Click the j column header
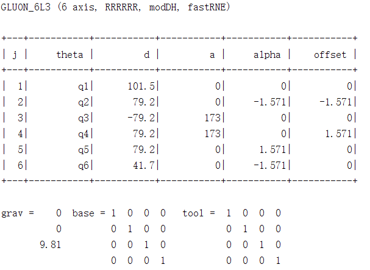Screen dimensions: 370x270 click(15, 54)
